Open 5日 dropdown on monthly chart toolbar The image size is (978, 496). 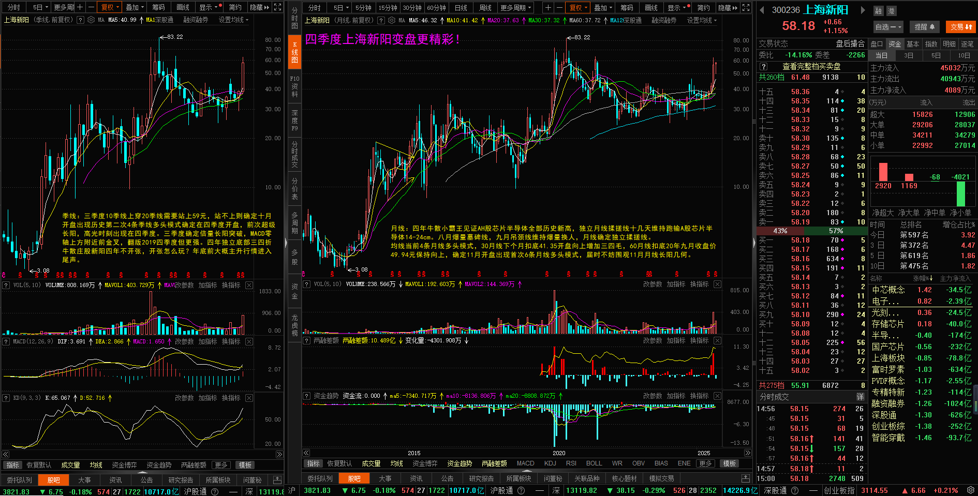(341, 7)
